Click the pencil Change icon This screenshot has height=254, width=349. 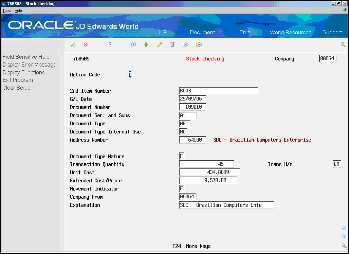pyautogui.click(x=159, y=44)
